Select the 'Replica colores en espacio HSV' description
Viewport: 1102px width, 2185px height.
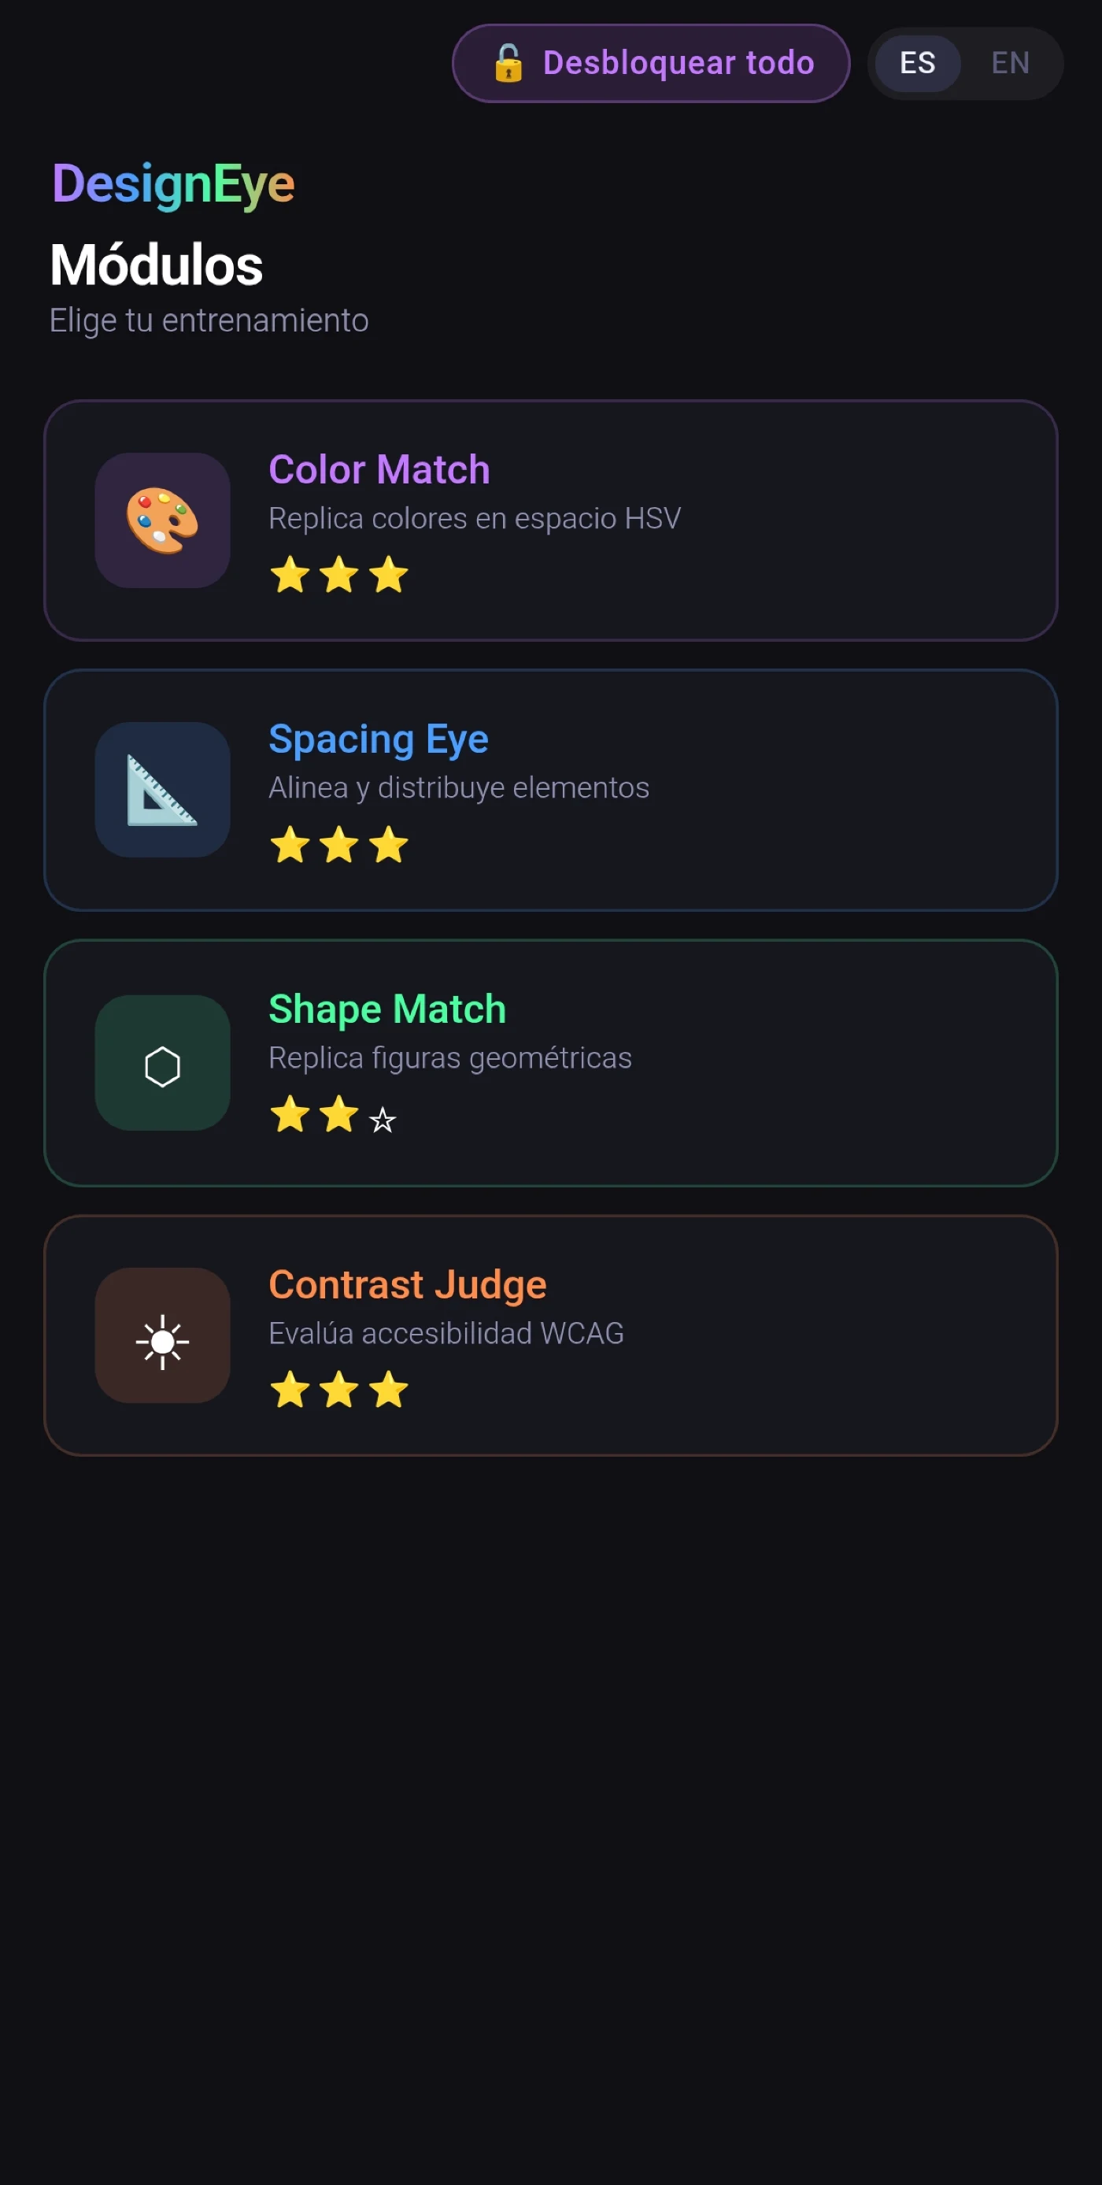point(475,518)
